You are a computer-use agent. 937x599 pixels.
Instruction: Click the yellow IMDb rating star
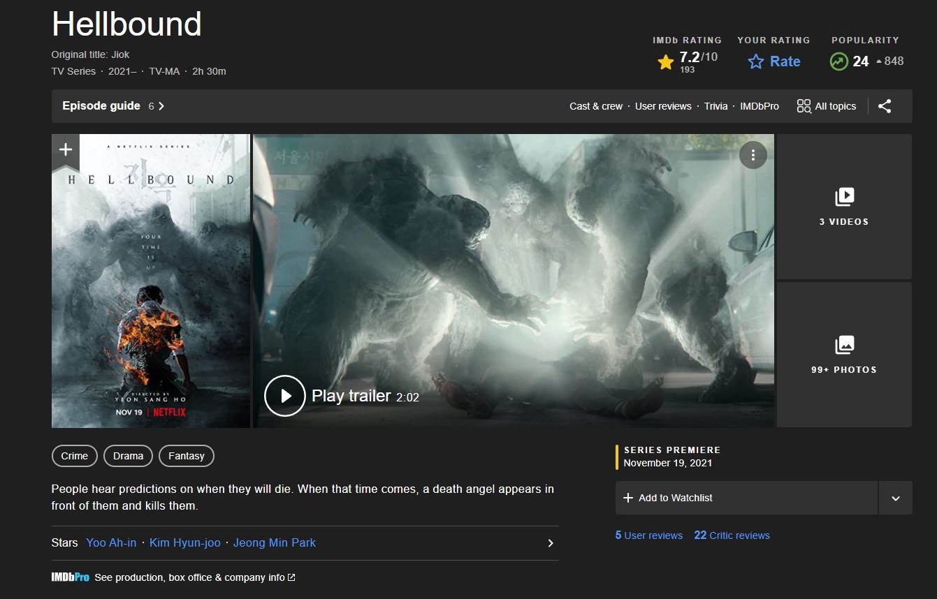click(x=665, y=62)
